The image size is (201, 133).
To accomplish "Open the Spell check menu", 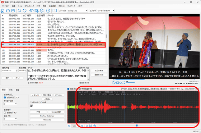I will pos(29,6).
